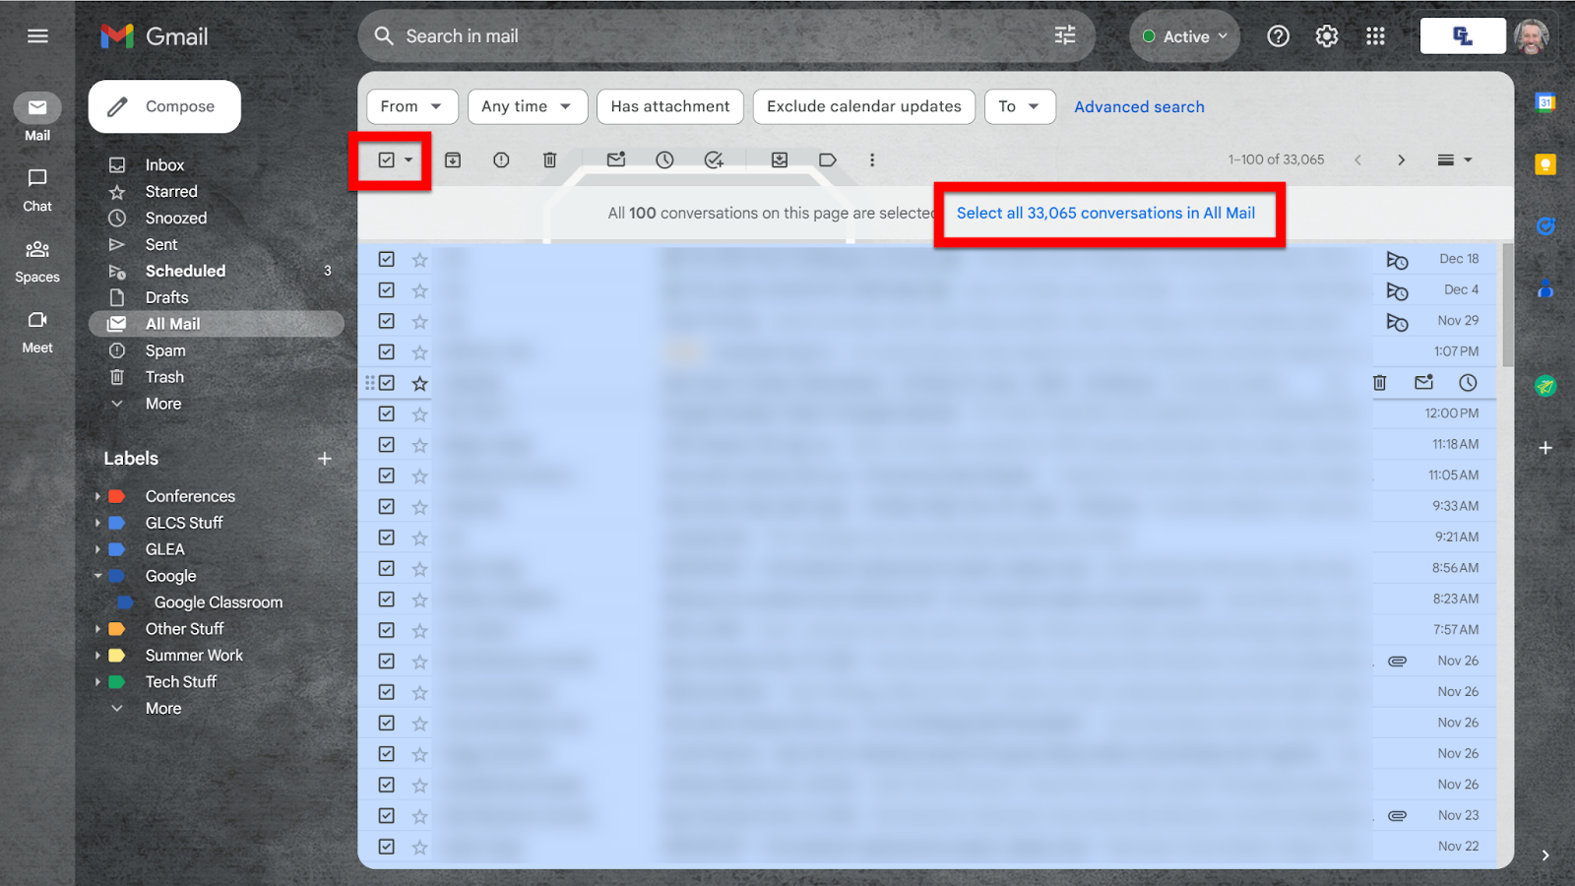The height and width of the screenshot is (886, 1575).
Task: Expand the Summer Work label
Action: 97,656
